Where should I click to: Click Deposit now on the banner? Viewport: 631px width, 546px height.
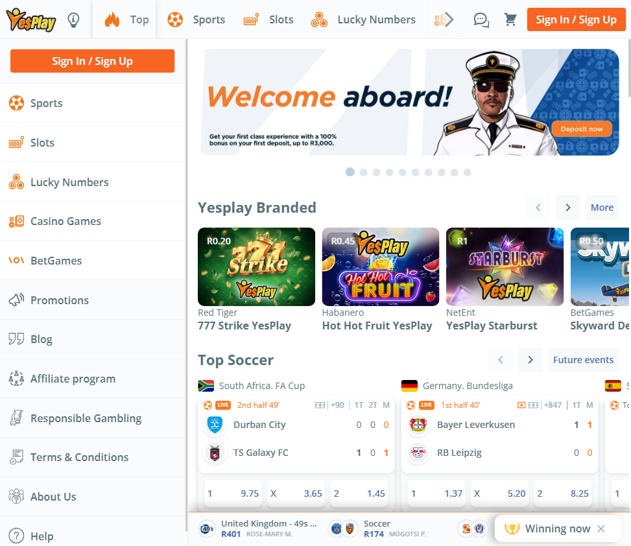tap(582, 129)
